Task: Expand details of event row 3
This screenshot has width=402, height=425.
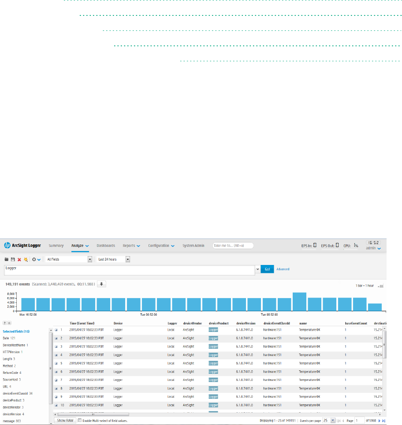Action: (x=56, y=347)
